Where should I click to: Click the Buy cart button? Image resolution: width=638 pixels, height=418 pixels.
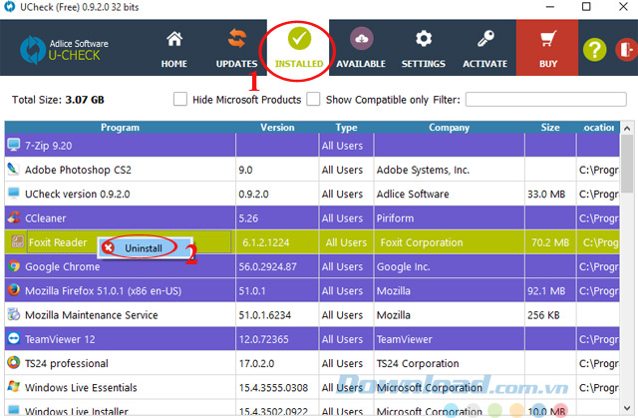546,48
